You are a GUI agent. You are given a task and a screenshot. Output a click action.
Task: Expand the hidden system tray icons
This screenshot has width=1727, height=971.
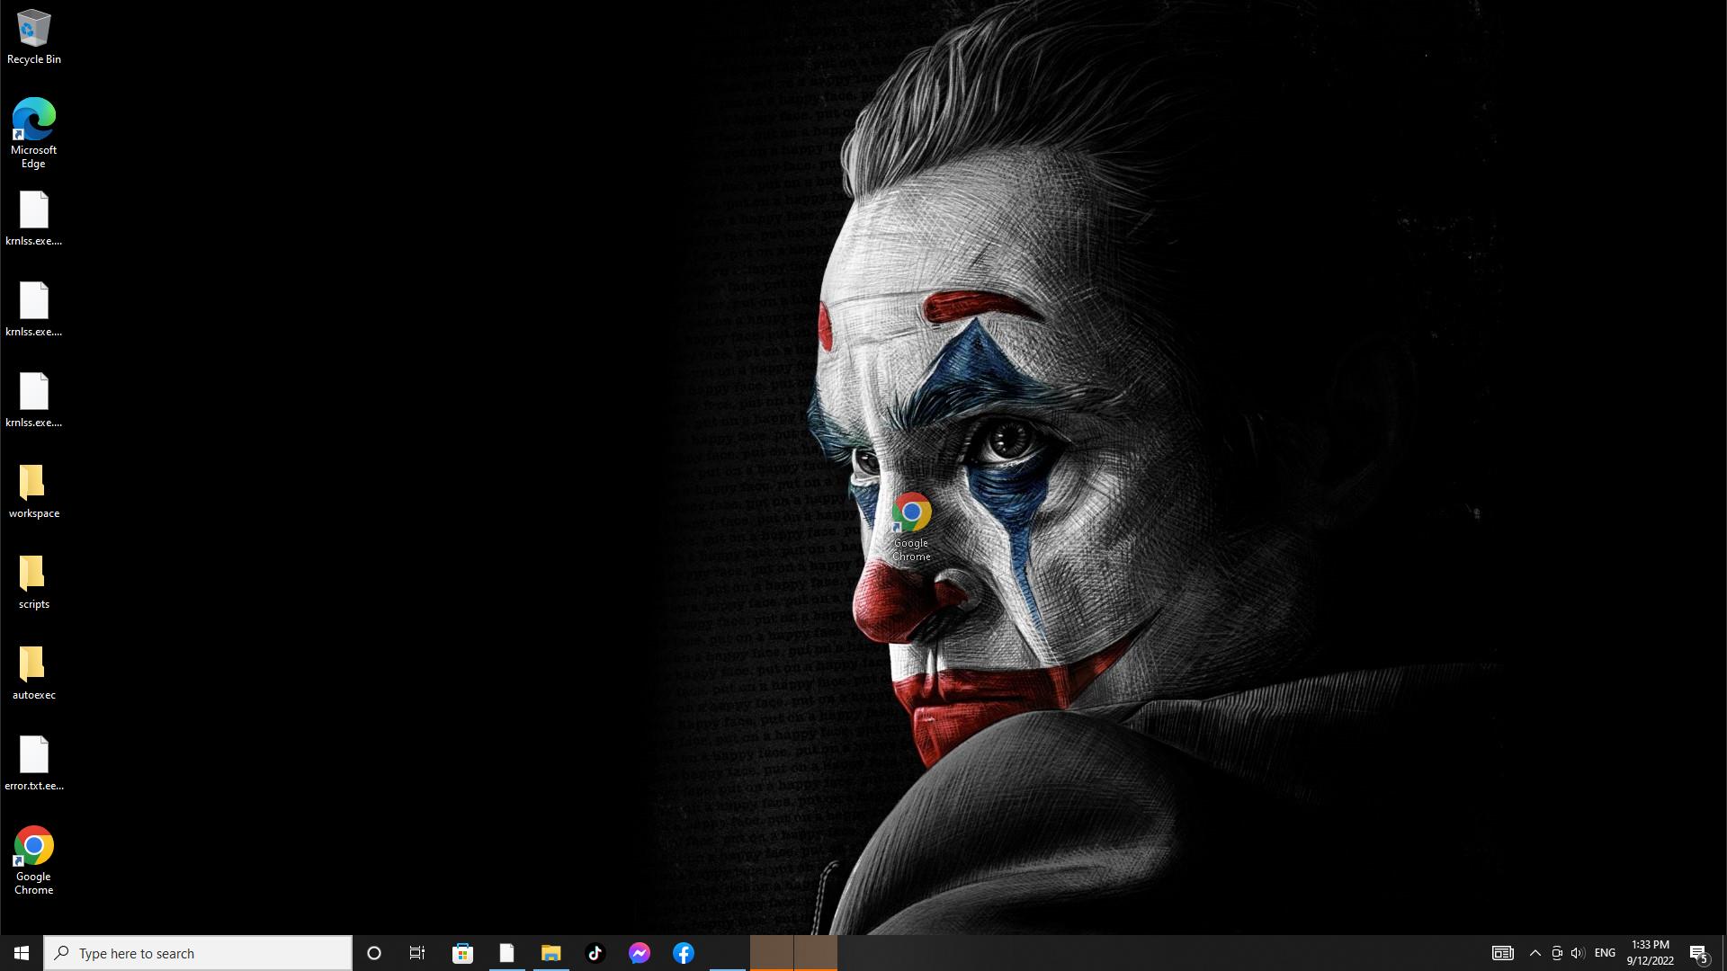(x=1535, y=953)
